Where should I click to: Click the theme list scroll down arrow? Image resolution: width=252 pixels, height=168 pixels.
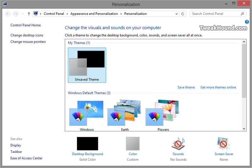point(244,129)
